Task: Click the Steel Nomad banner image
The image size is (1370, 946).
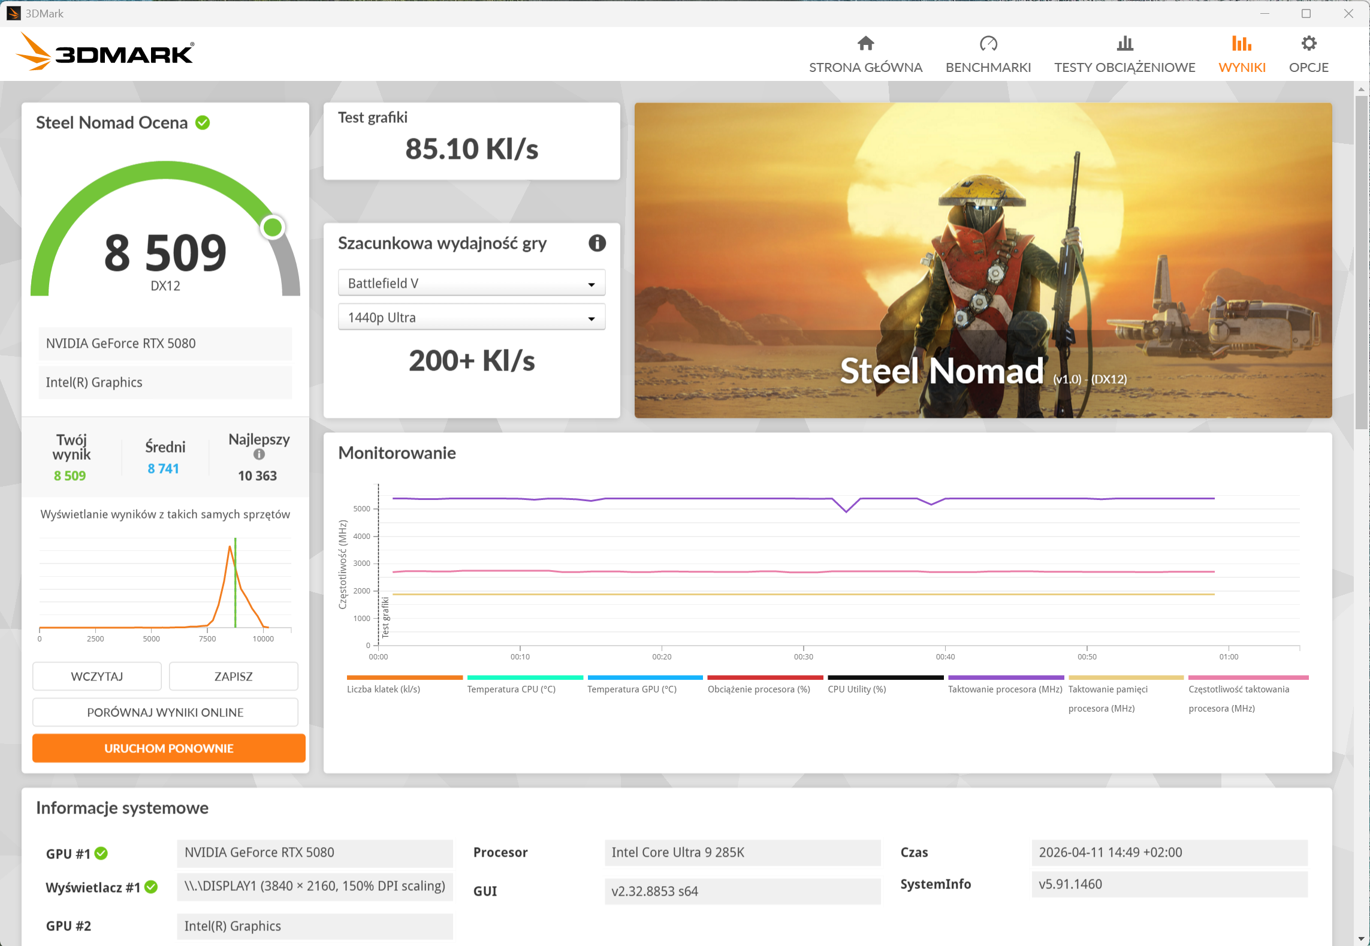Action: (982, 260)
